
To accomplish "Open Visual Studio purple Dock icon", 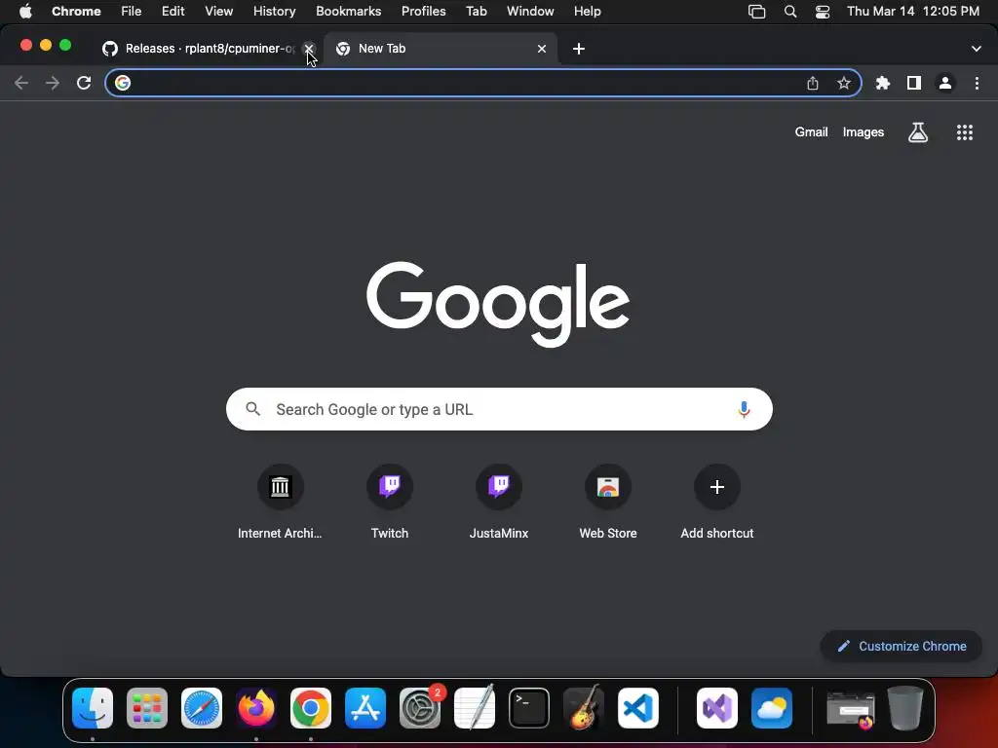I will click(717, 708).
